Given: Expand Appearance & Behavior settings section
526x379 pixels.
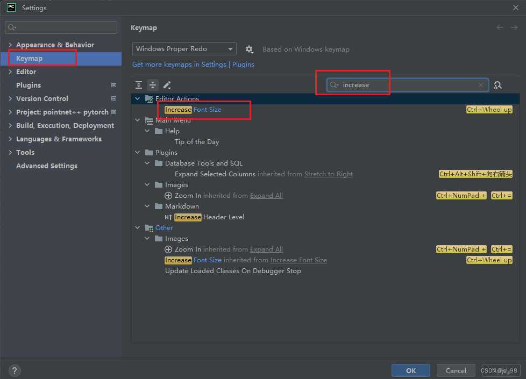Looking at the screenshot, I should [10, 45].
